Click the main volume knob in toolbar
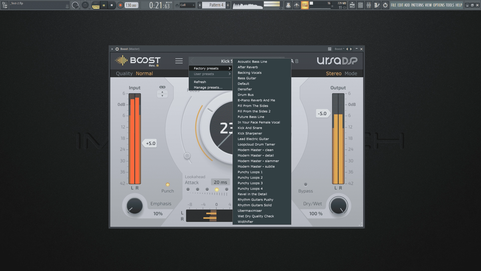481x271 pixels. [75, 5]
